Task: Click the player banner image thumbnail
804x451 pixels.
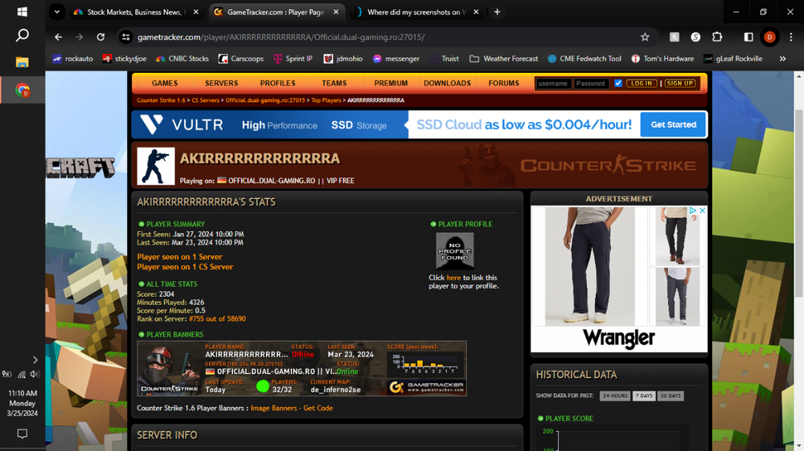Action: coord(301,368)
